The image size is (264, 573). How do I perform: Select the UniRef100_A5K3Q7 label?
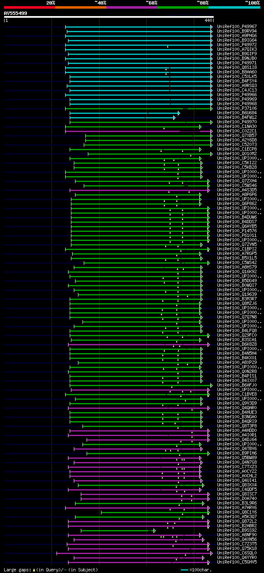coord(237,516)
